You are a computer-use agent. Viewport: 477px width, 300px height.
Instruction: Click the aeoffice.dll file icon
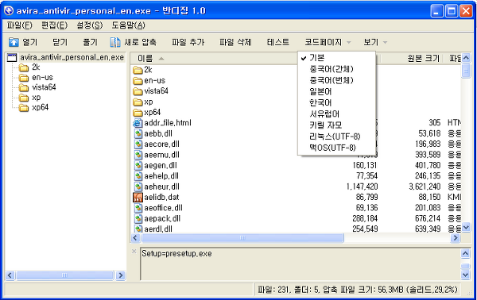(x=138, y=208)
